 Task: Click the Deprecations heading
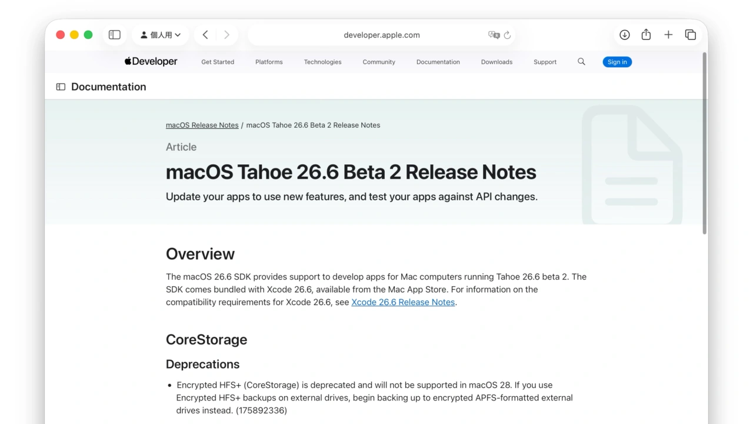tap(202, 364)
